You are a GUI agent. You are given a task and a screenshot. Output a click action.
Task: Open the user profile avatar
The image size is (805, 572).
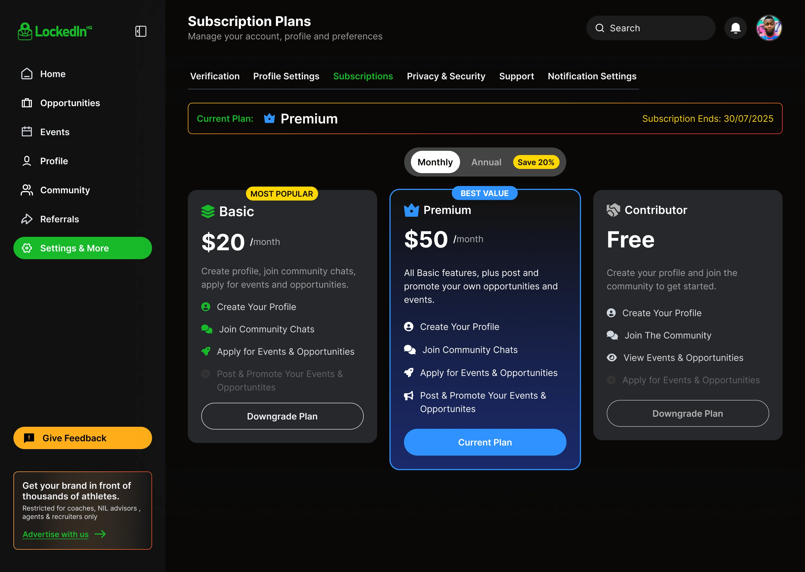pos(769,28)
